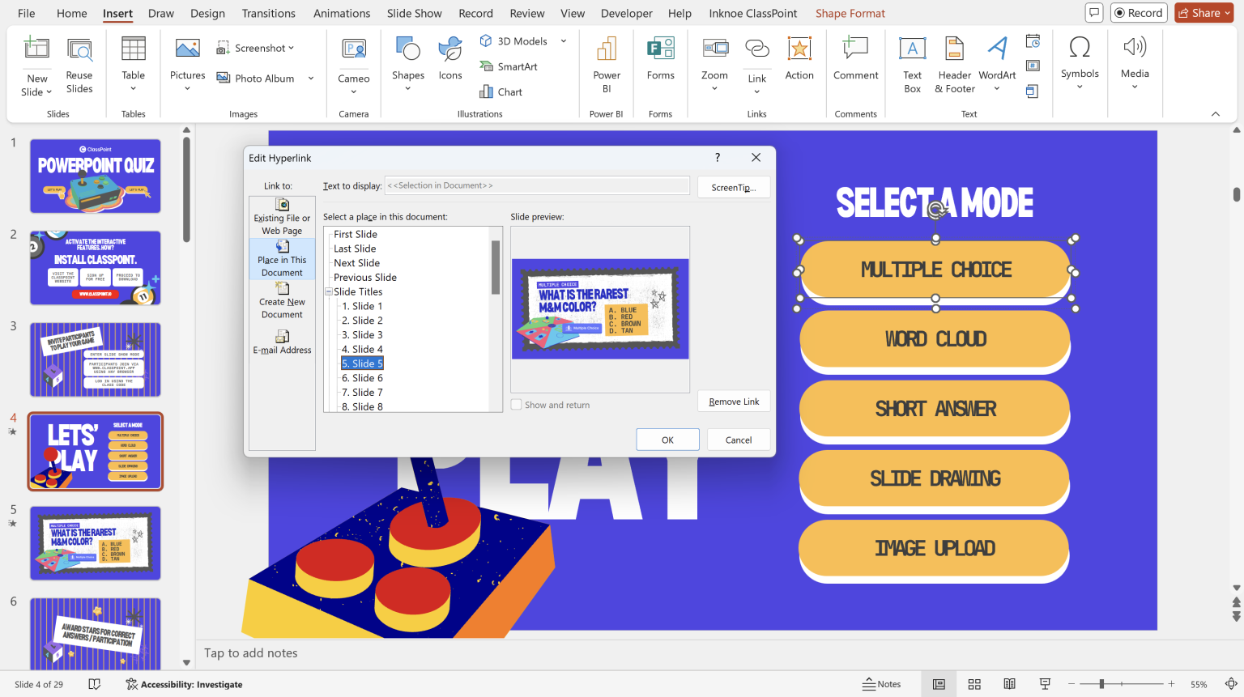1244x697 pixels.
Task: Adjust the zoom slider in status bar
Action: [1101, 682]
